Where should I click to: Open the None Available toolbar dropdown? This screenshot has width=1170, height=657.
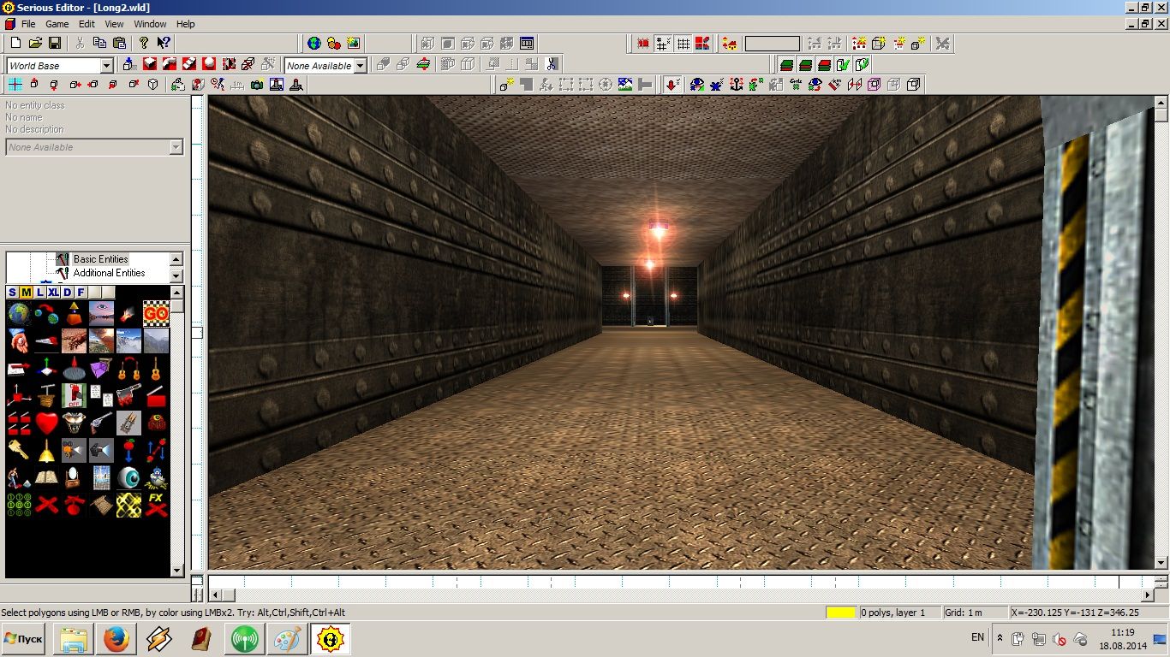point(361,66)
